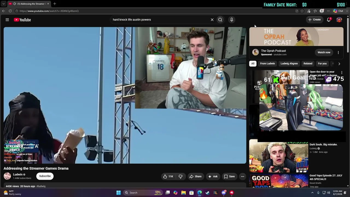Open the Dark Souls. Big mistake. thumbnail
The image size is (350, 197).
click(279, 156)
